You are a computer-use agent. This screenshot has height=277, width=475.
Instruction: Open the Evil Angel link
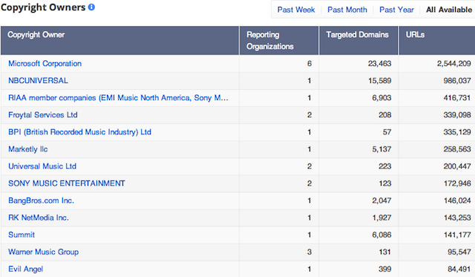tap(26, 269)
